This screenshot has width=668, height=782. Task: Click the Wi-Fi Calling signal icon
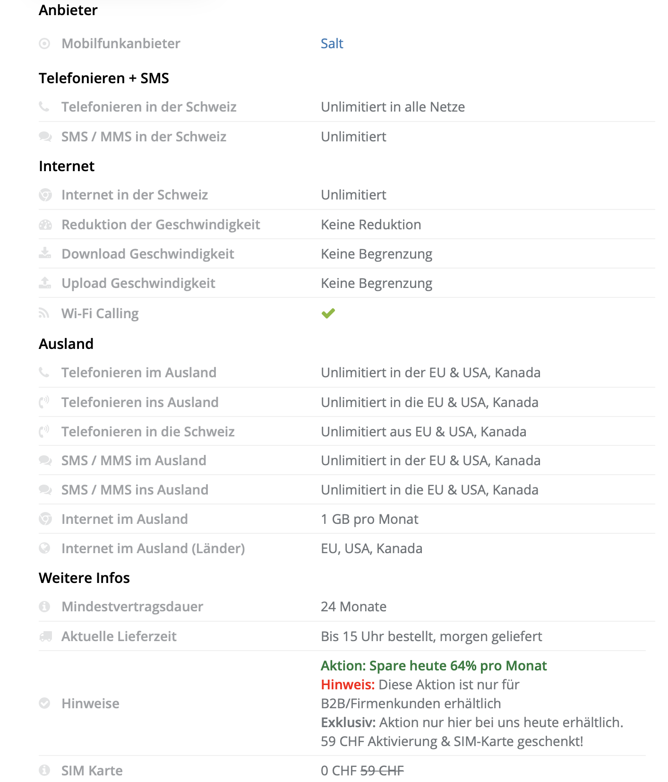pyautogui.click(x=44, y=313)
